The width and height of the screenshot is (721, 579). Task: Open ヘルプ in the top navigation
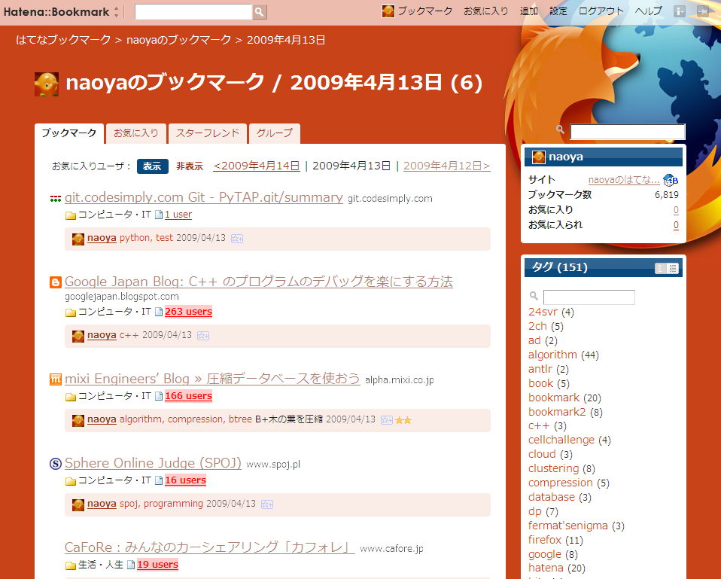648,11
